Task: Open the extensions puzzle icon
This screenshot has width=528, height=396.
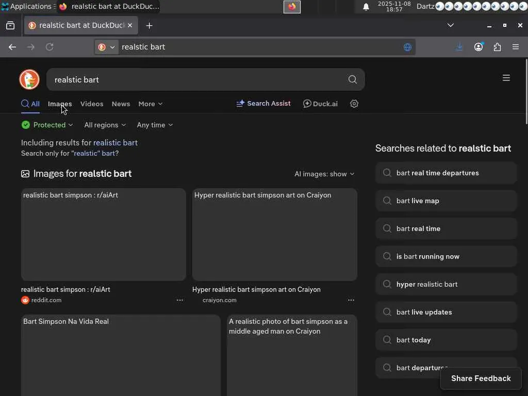Action: (498, 47)
